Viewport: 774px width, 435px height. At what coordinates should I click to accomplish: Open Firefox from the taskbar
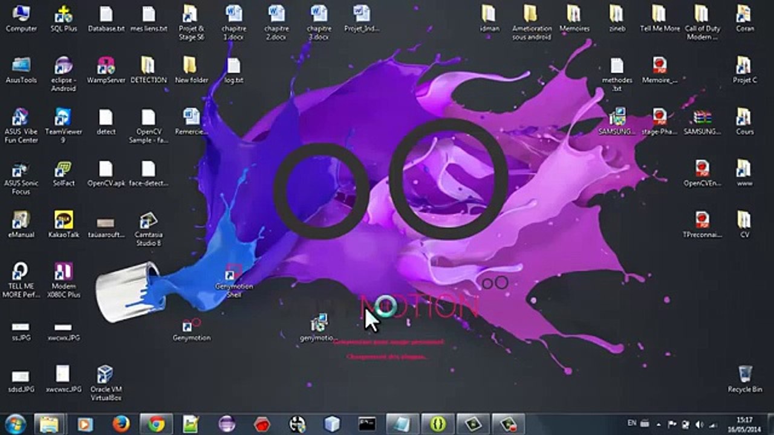coord(121,424)
